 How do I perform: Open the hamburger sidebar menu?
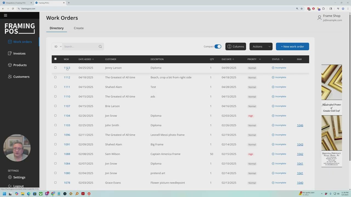pos(5,15)
